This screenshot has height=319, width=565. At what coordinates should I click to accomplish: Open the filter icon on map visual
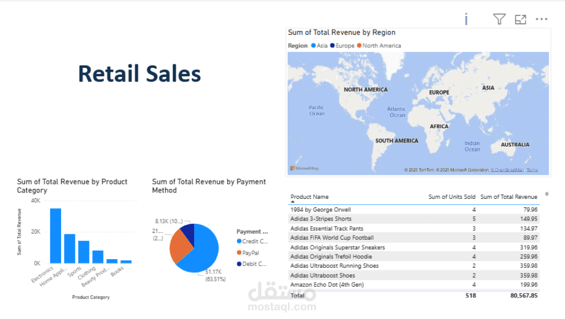pyautogui.click(x=499, y=19)
